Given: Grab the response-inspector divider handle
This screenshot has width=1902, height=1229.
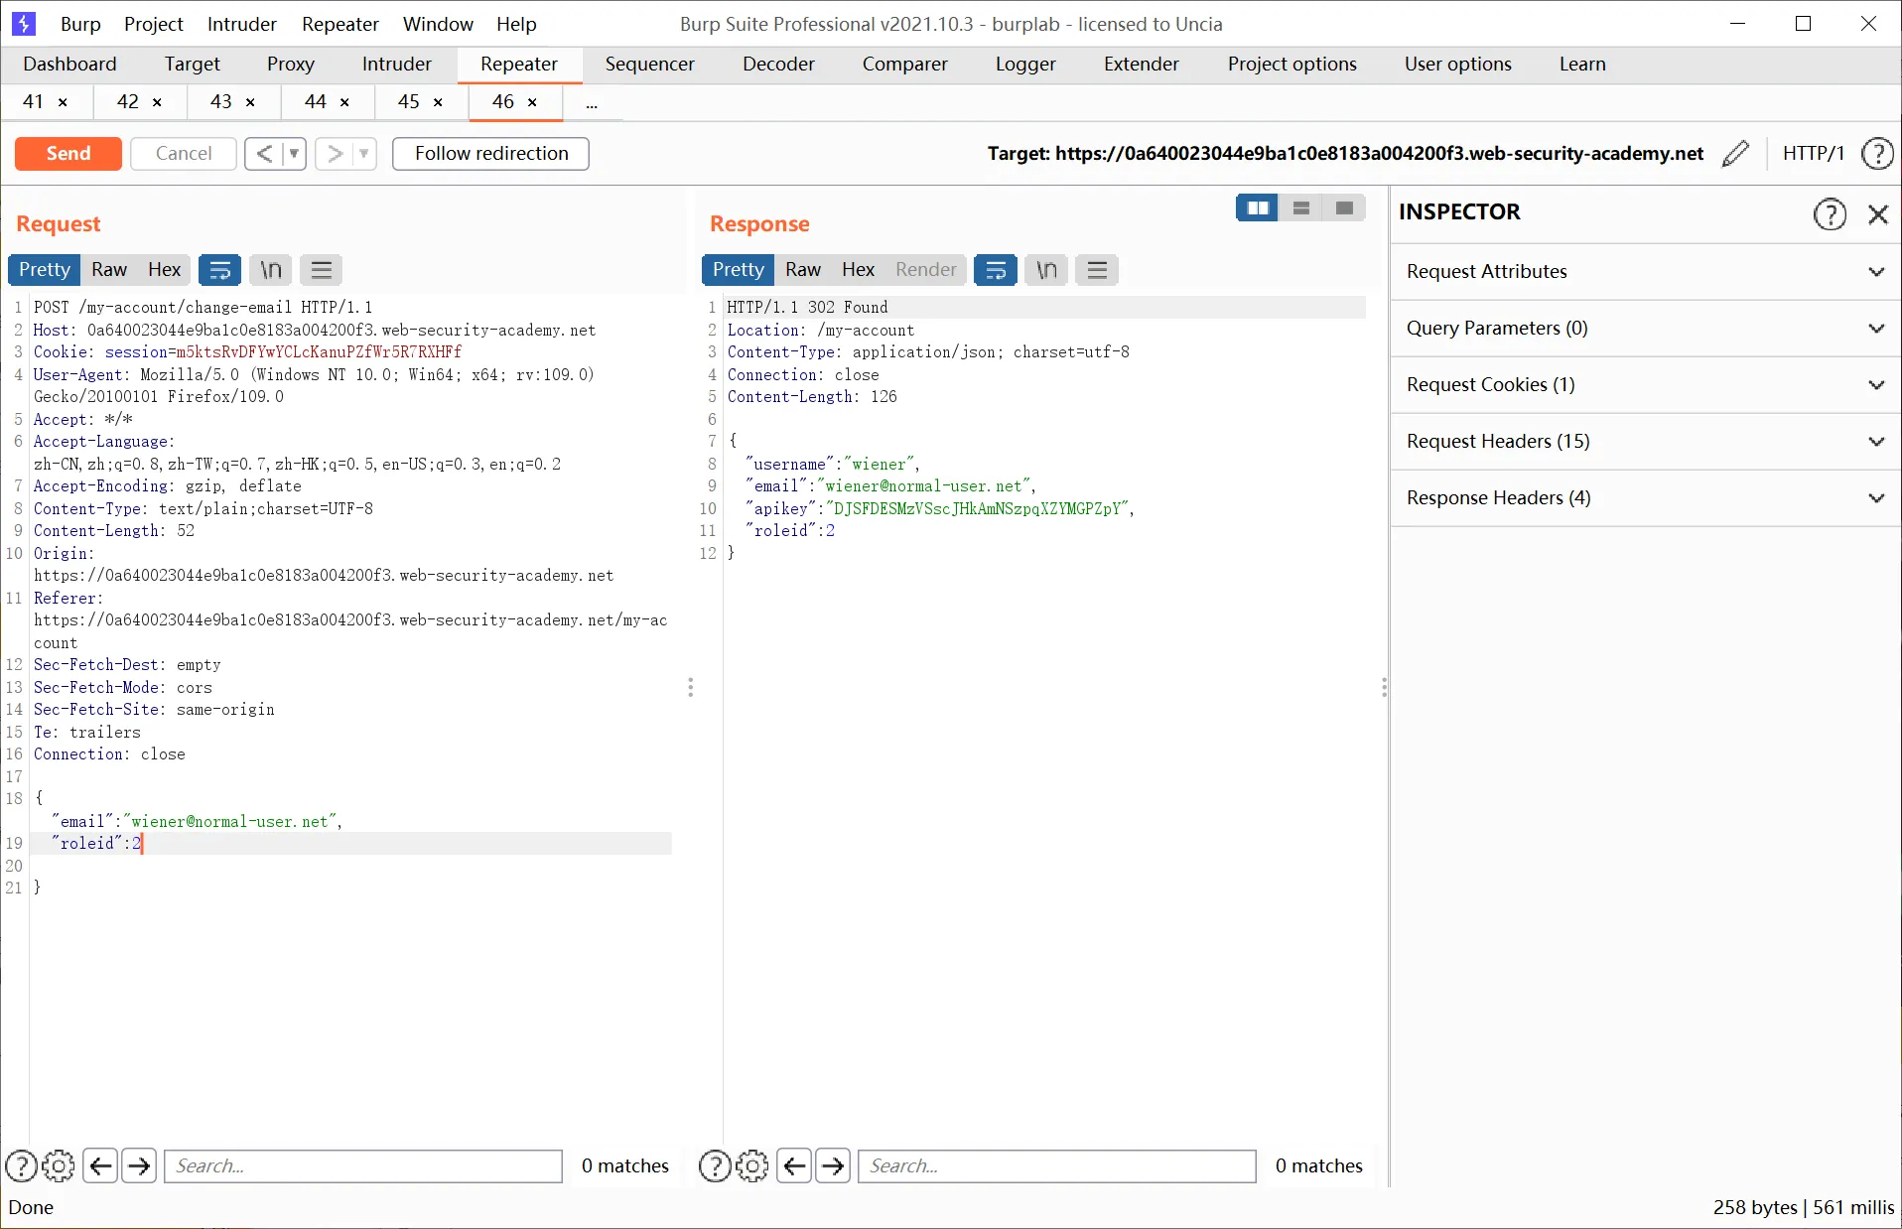Looking at the screenshot, I should (1384, 687).
